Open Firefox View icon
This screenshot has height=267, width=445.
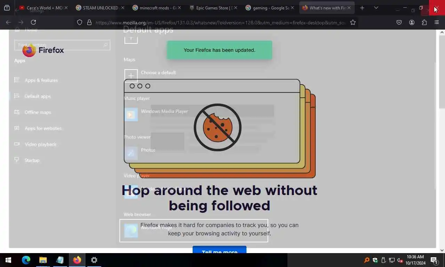(x=7, y=8)
